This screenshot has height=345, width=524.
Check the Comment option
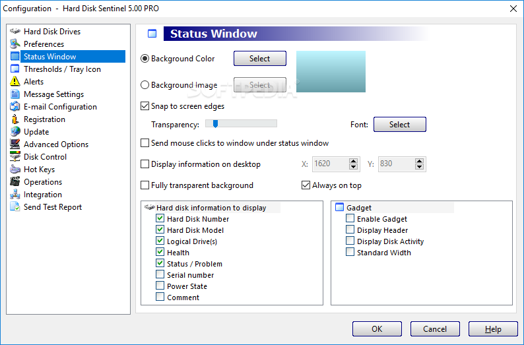tap(160, 297)
